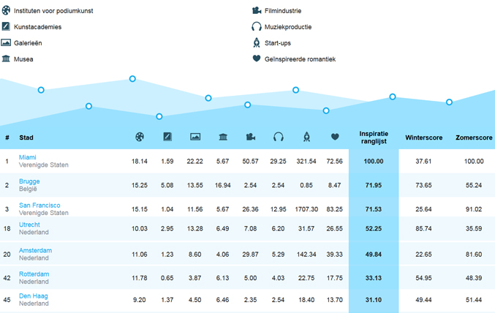This screenshot has width=495, height=313.
Task: Click the art academies pencil column icon
Action: tap(167, 137)
